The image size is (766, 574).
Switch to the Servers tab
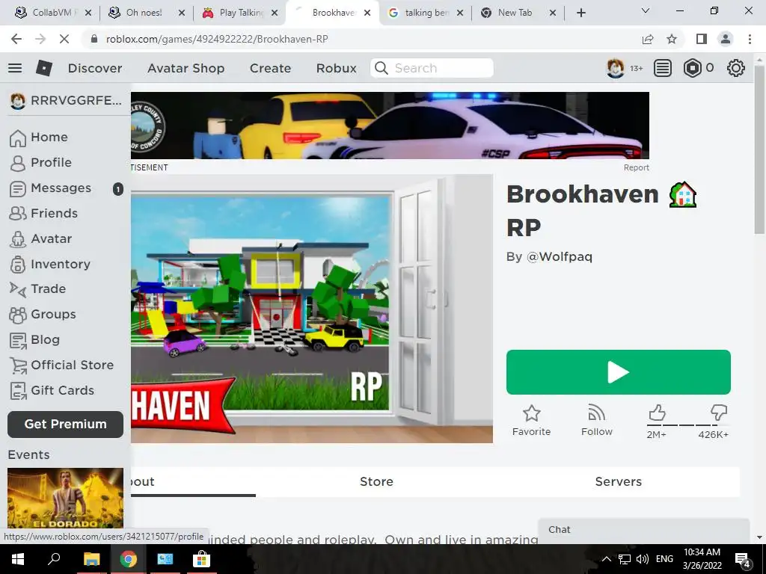coord(618,482)
